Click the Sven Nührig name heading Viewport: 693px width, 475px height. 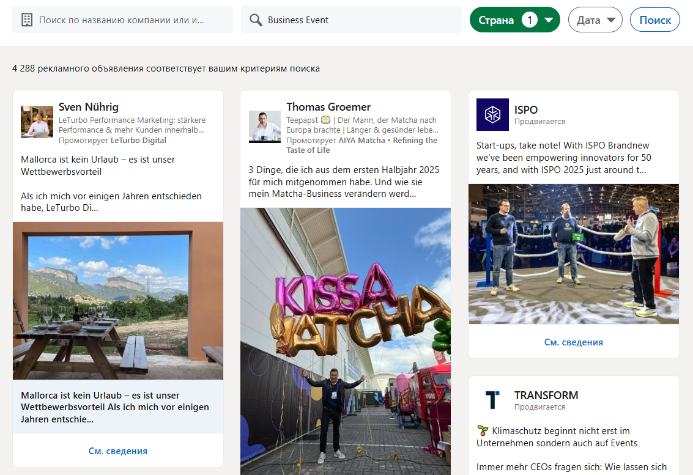pos(89,107)
